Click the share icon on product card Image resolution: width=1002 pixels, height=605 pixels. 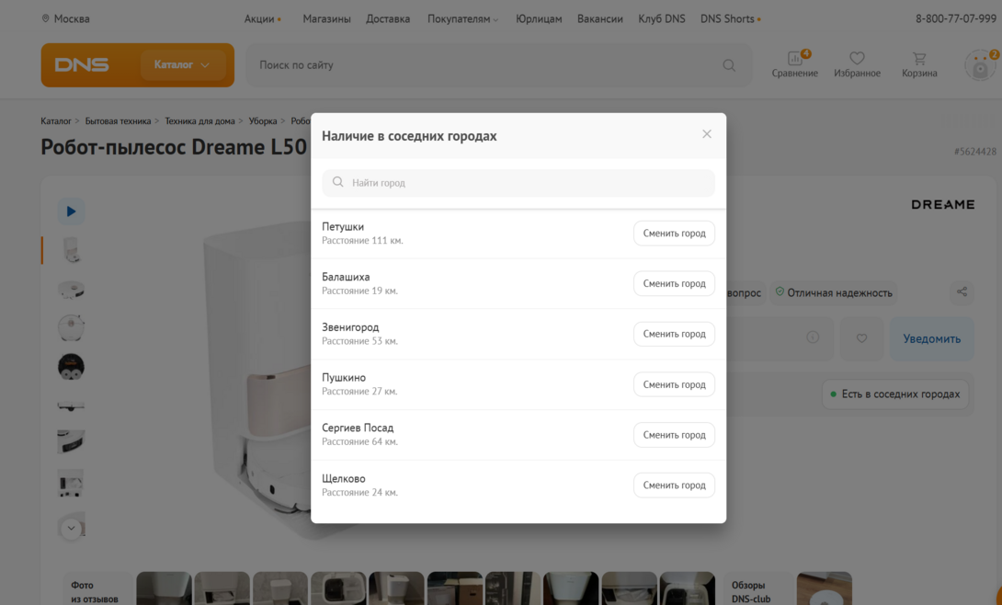962,291
